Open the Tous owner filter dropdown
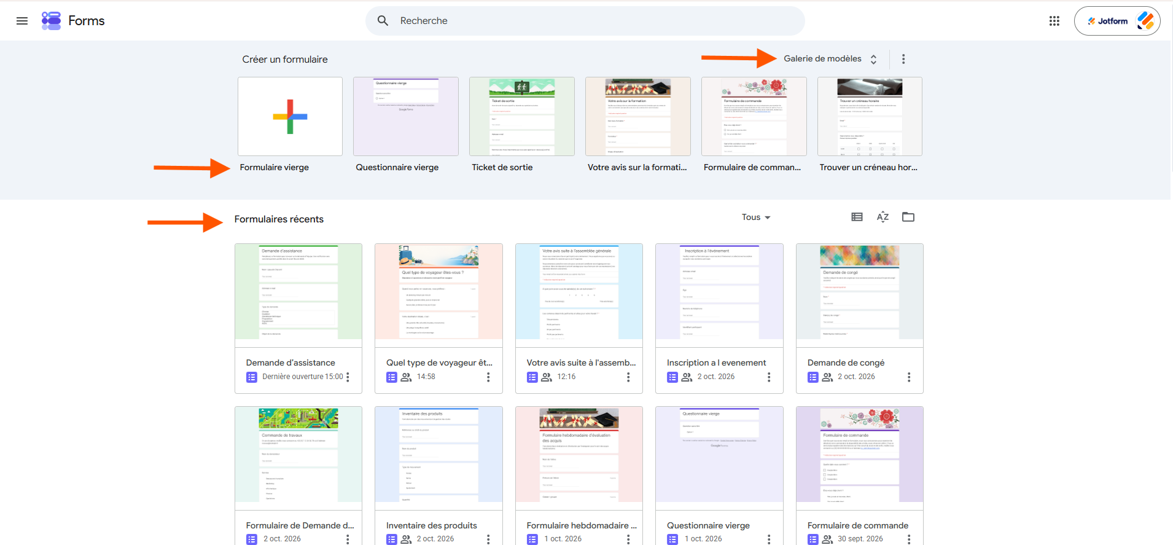Screen dimensions: 1173x545 [x=756, y=218]
